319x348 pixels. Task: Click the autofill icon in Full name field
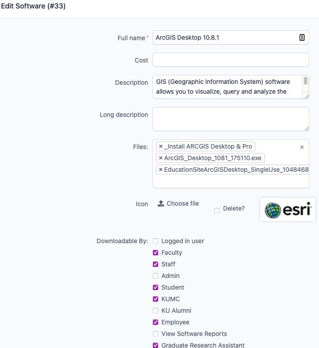(x=302, y=37)
